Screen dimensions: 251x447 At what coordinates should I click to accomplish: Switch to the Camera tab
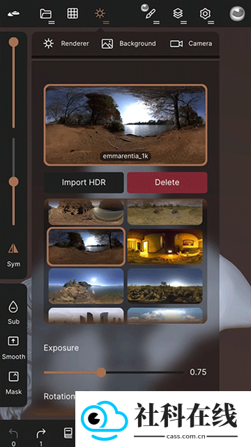tap(191, 43)
